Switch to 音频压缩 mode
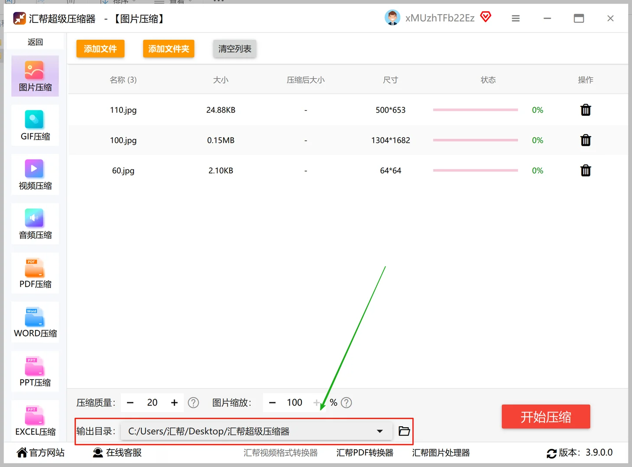This screenshot has height=467, width=632. [x=35, y=224]
